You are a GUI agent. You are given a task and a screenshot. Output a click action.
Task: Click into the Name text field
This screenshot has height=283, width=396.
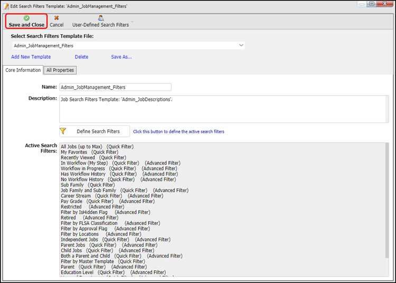(x=115, y=87)
